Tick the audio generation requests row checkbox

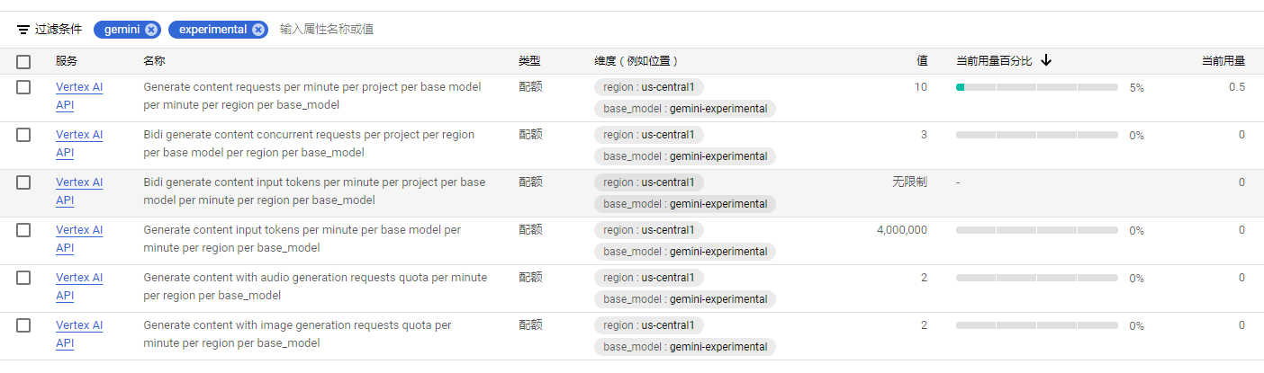click(x=23, y=278)
